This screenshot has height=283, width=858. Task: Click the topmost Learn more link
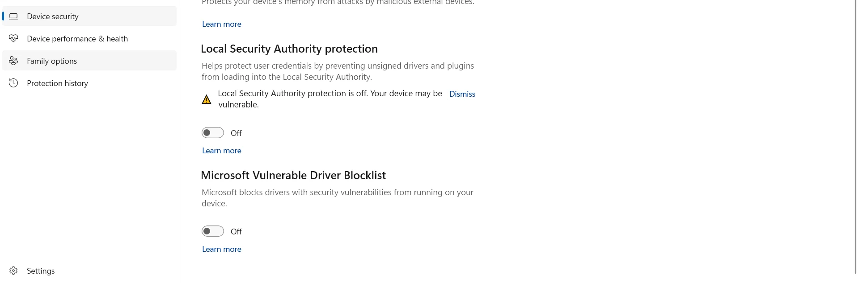(x=222, y=24)
